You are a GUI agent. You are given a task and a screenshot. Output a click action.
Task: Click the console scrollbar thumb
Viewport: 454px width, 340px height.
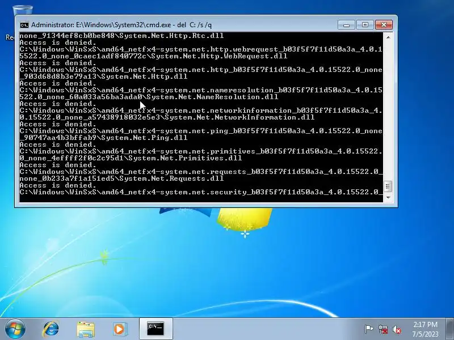388,186
